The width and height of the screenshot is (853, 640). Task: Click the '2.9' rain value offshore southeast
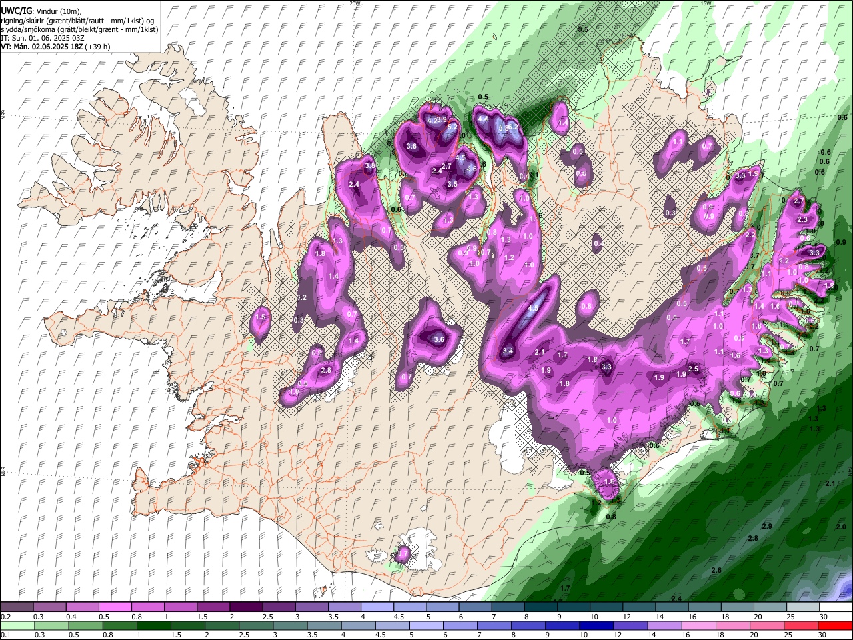pos(767,527)
